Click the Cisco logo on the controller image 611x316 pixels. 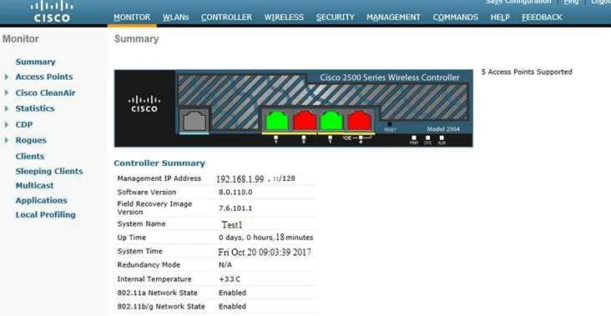144,104
